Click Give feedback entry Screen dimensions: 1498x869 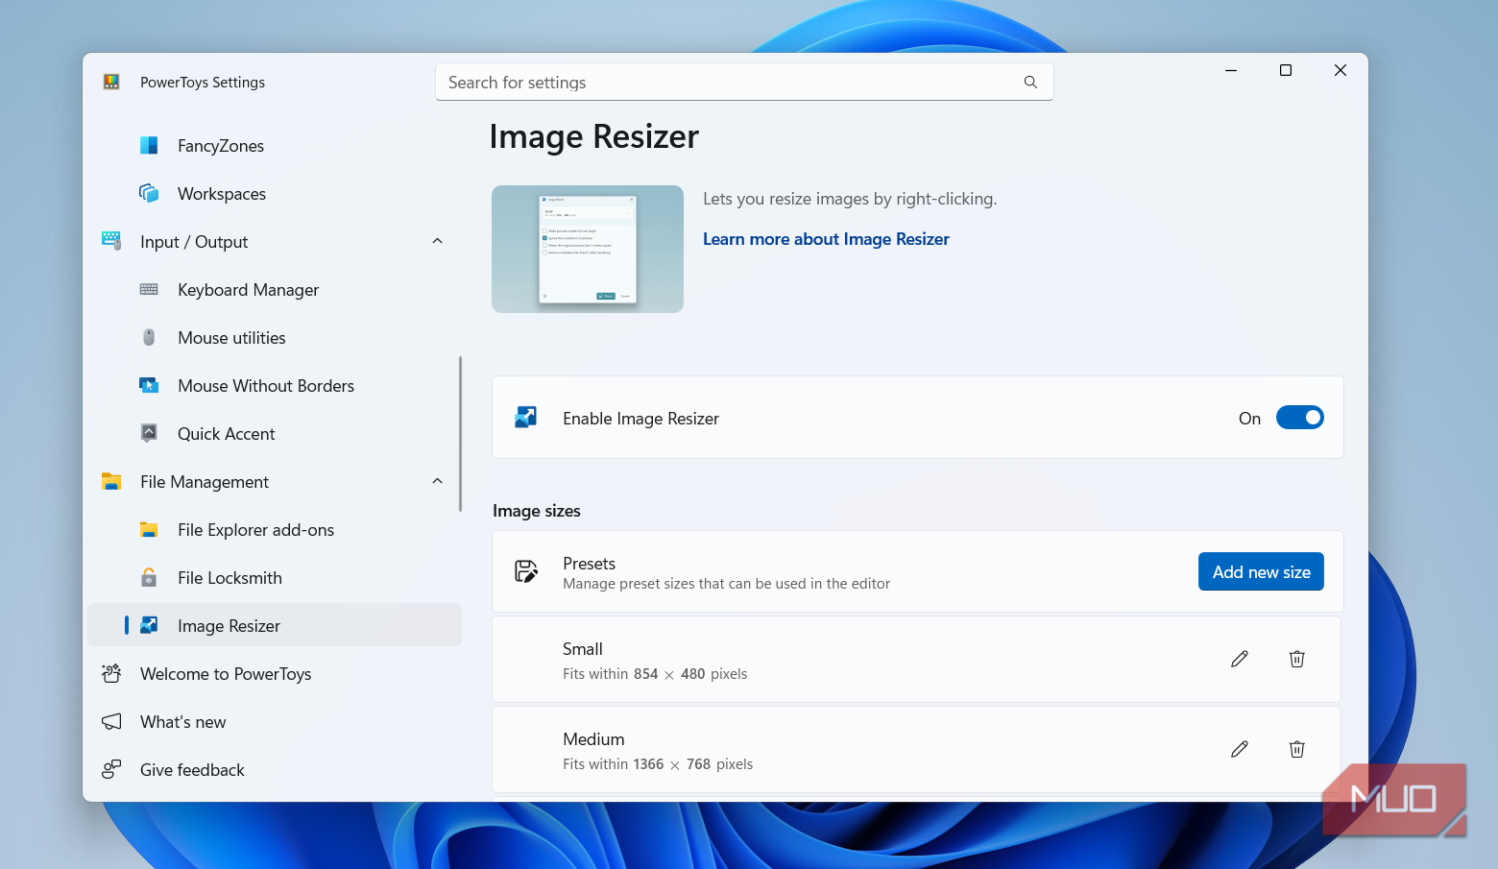click(275, 769)
